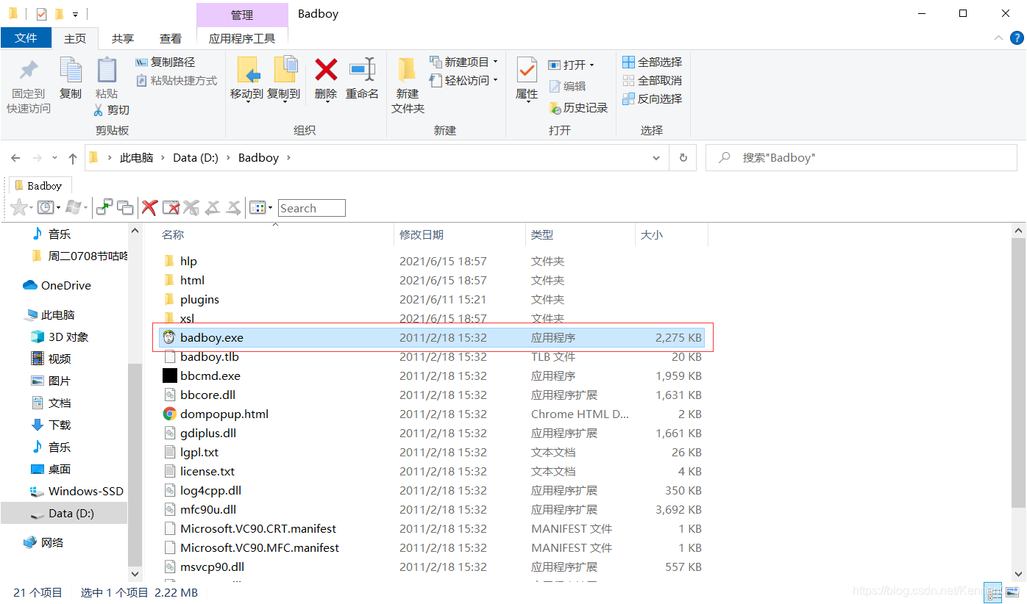1027x604 pixels.
Task: Select the 主页 ribbon tab
Action: [x=75, y=38]
